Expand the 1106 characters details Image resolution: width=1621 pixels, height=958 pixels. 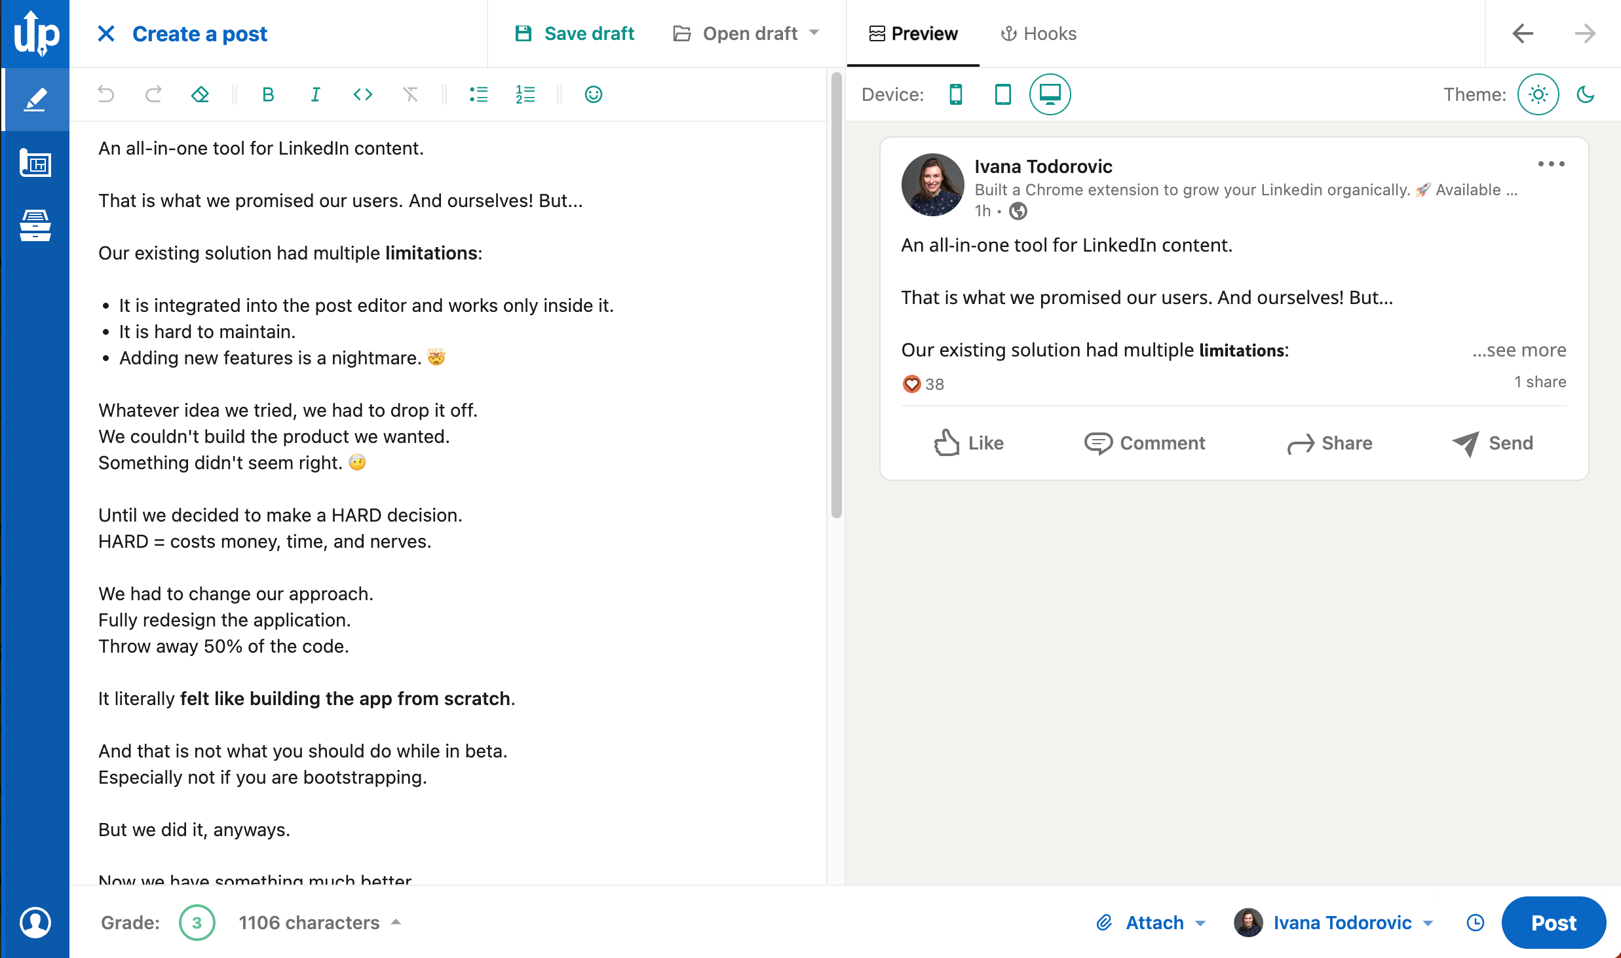point(320,923)
